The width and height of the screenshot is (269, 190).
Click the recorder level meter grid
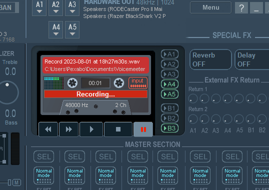pyautogui.click(x=54, y=83)
